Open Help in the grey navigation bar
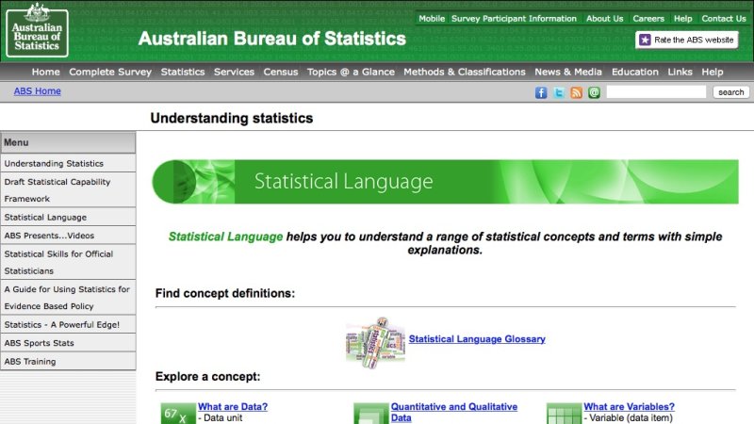Viewport: 754px width, 424px height. point(713,72)
